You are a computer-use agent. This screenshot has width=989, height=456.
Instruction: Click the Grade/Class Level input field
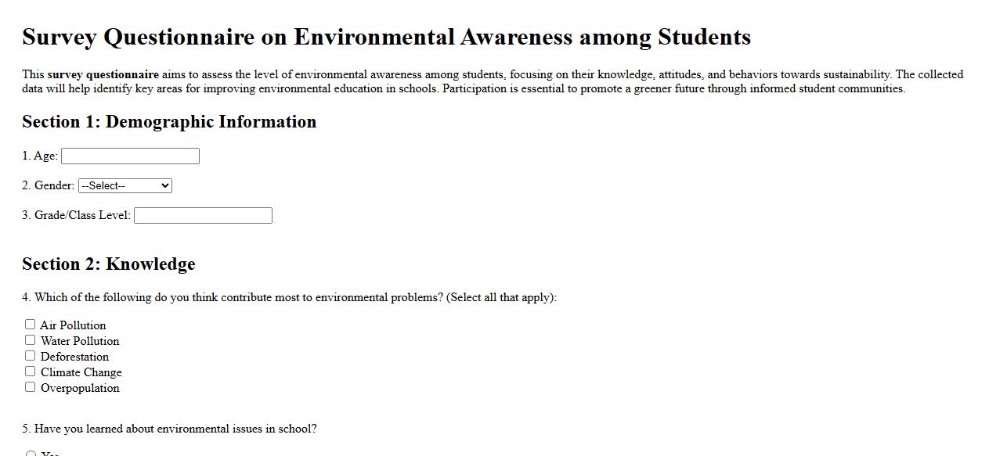pyautogui.click(x=202, y=215)
